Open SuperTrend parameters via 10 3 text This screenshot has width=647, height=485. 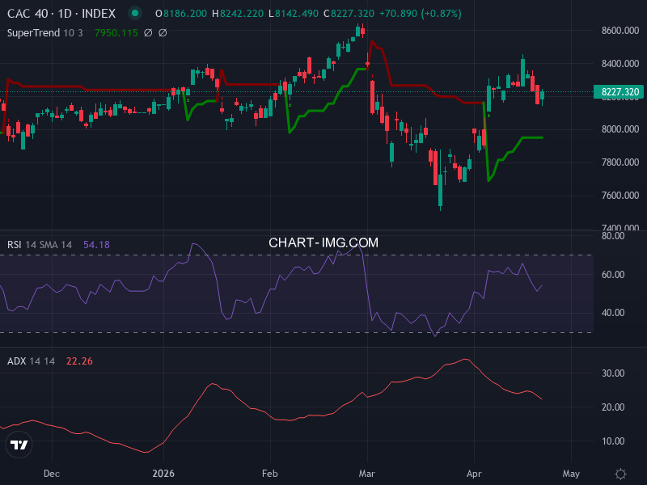[x=71, y=33]
